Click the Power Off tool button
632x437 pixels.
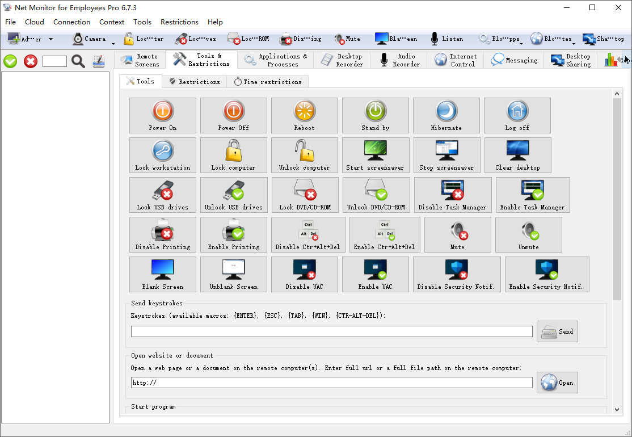coord(233,115)
